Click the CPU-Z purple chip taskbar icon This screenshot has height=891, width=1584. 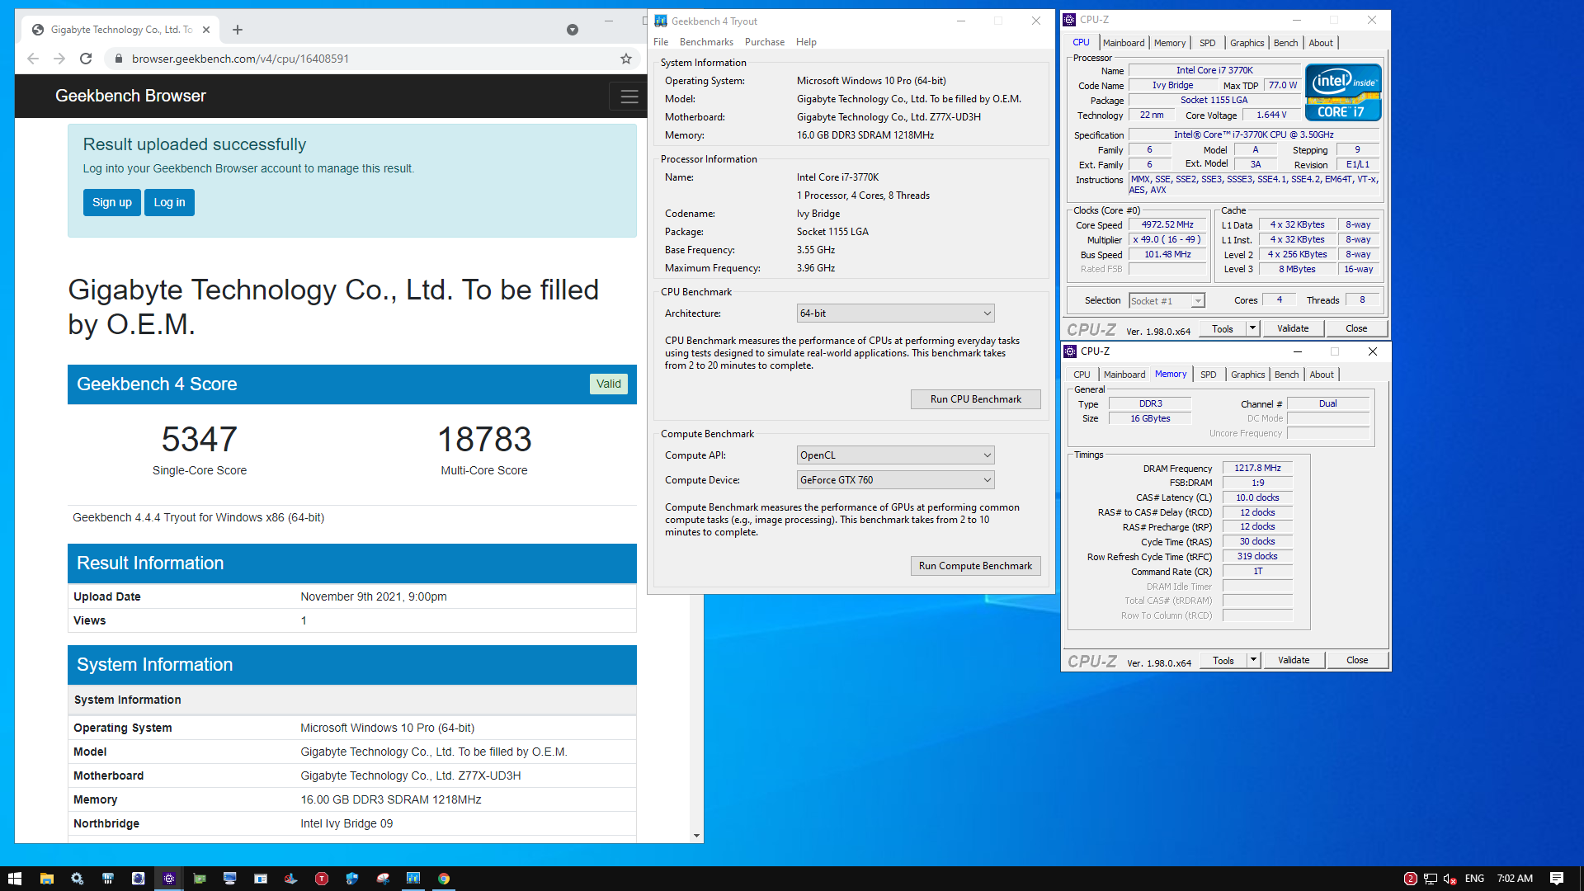coord(169,879)
